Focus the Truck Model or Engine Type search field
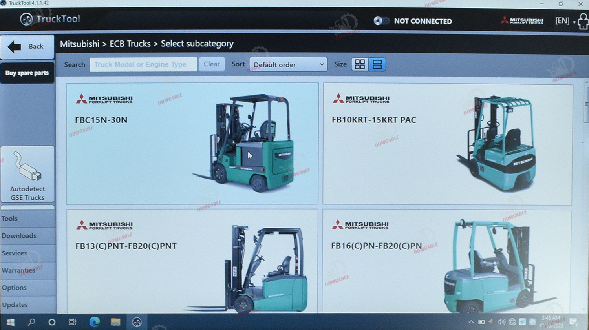The height and width of the screenshot is (330, 589). pyautogui.click(x=143, y=64)
